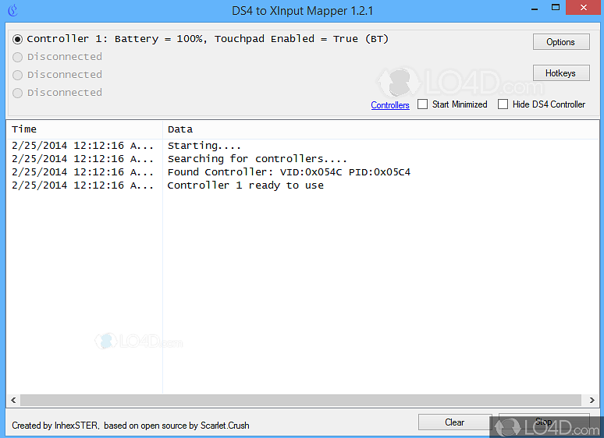The width and height of the screenshot is (604, 438).
Task: Open the Hotkeys settings
Action: 561,73
